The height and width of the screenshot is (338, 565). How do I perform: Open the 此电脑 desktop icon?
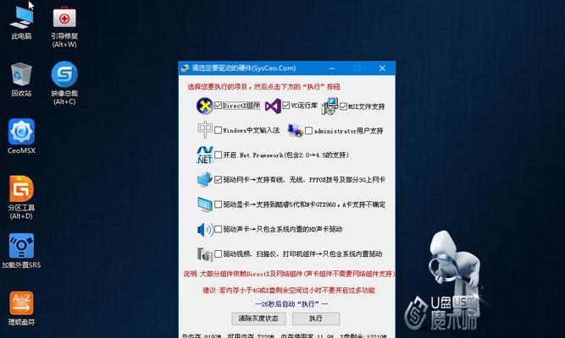tap(22, 22)
